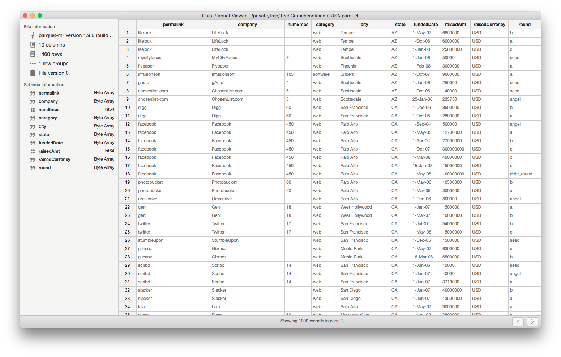Click the quote icon beside category schema field

click(33, 118)
